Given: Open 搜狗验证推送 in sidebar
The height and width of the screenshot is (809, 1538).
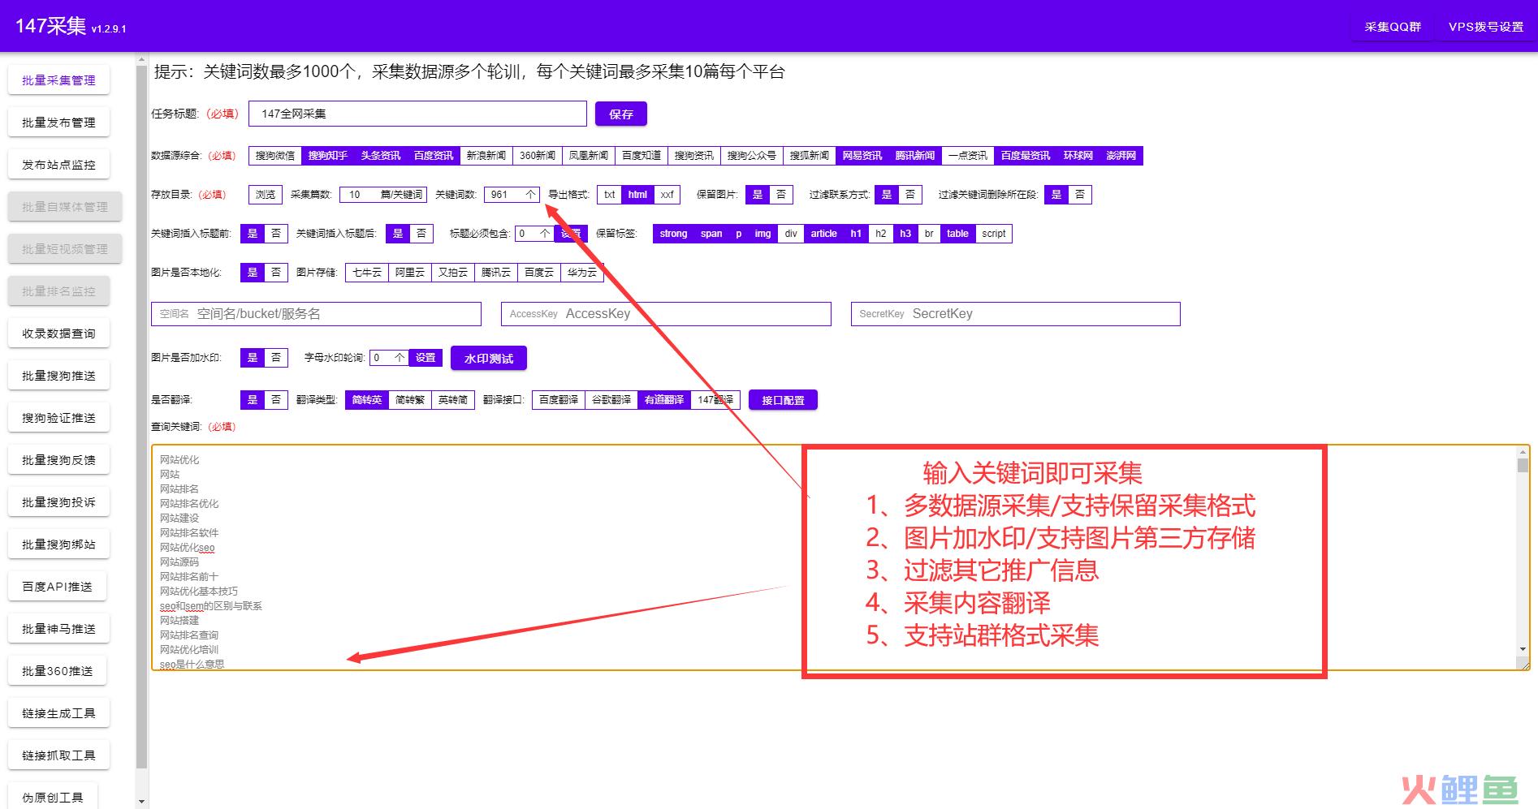Looking at the screenshot, I should (58, 418).
